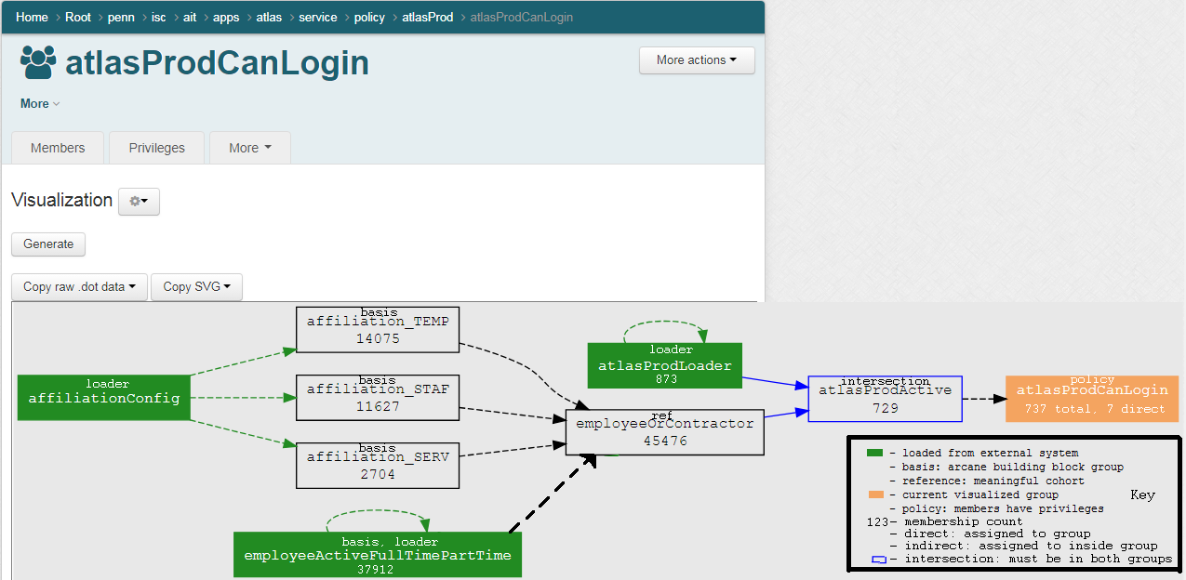Open policy folder in breadcrumb

coord(370,17)
